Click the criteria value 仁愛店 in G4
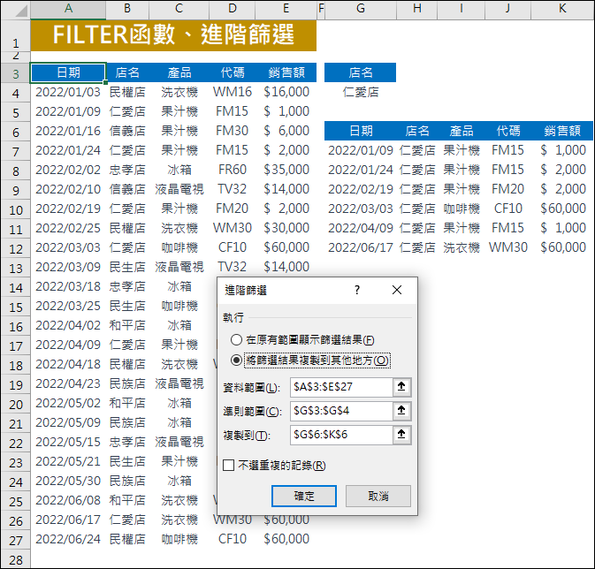 coord(361,92)
